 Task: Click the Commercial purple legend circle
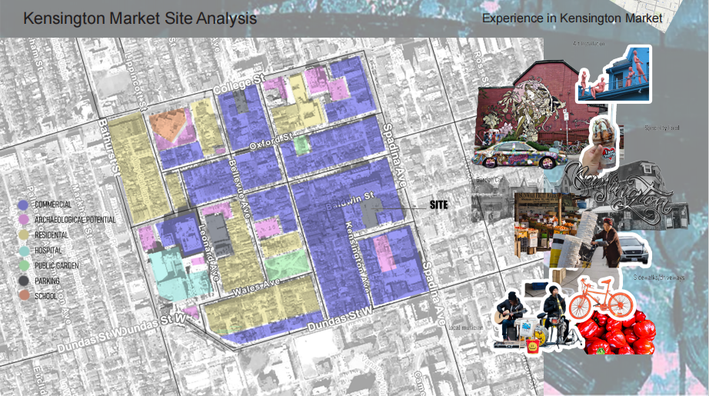[24, 205]
